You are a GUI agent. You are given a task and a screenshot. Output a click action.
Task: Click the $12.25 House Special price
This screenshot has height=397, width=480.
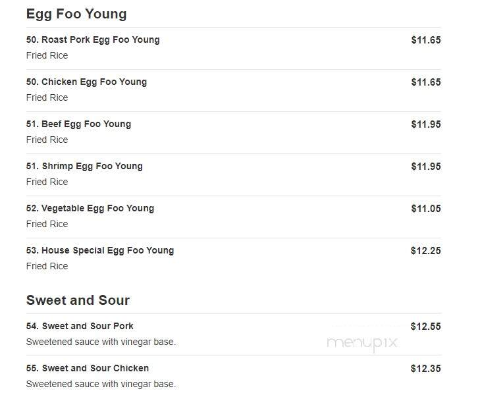(x=425, y=251)
